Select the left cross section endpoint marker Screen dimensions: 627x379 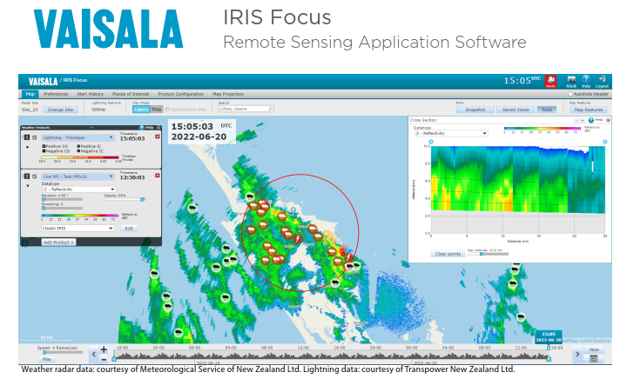431,142
